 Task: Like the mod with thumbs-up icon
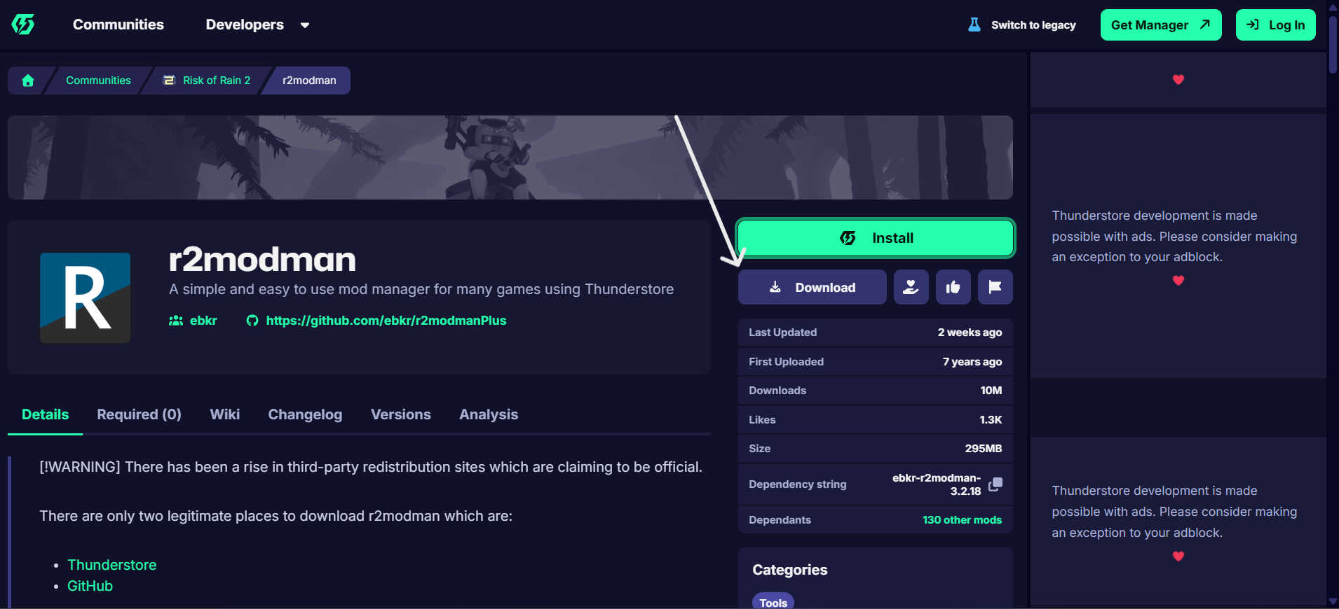(x=953, y=287)
